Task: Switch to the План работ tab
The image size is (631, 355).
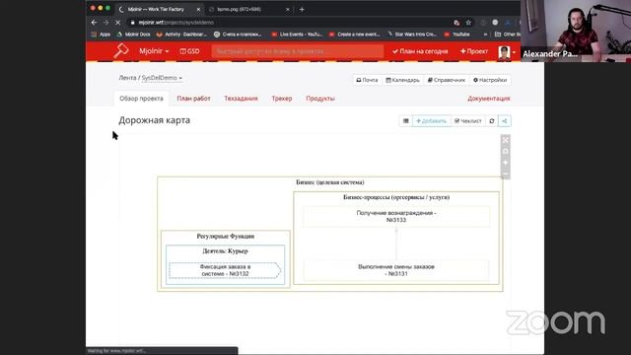Action: [x=193, y=99]
